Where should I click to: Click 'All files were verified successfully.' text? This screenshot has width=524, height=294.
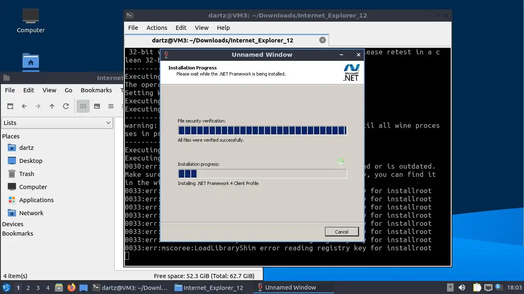point(211,140)
